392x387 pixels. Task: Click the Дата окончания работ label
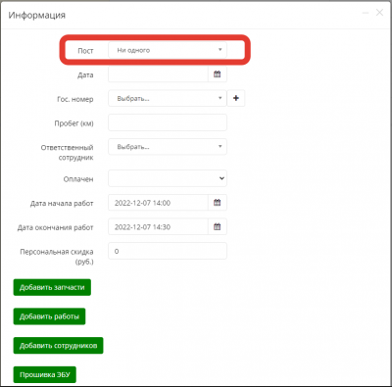point(56,227)
